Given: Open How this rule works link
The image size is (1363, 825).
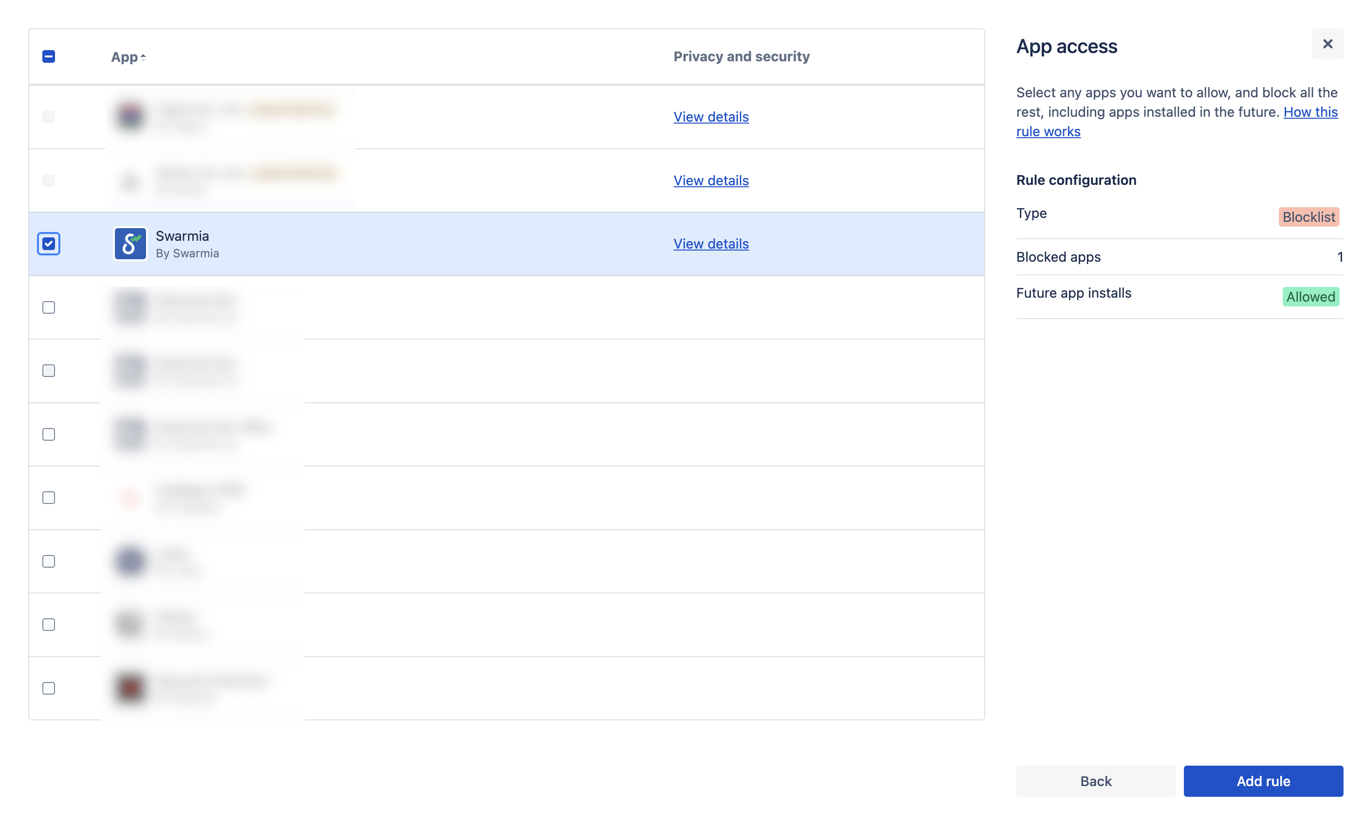Looking at the screenshot, I should 1310,112.
